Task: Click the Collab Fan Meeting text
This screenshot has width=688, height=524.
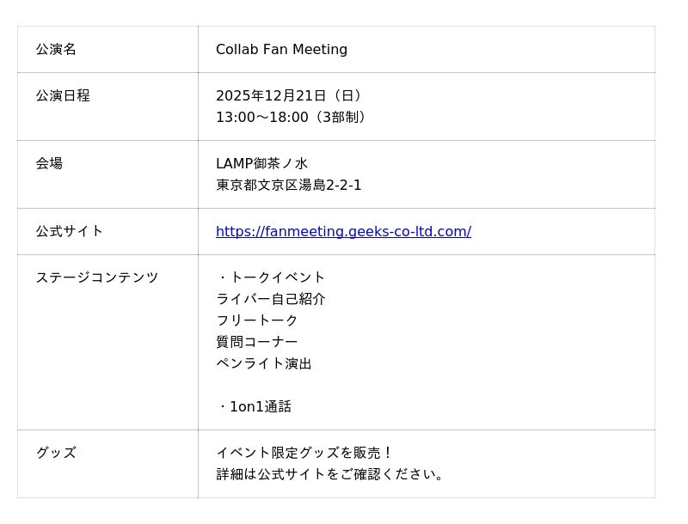Action: (x=281, y=49)
